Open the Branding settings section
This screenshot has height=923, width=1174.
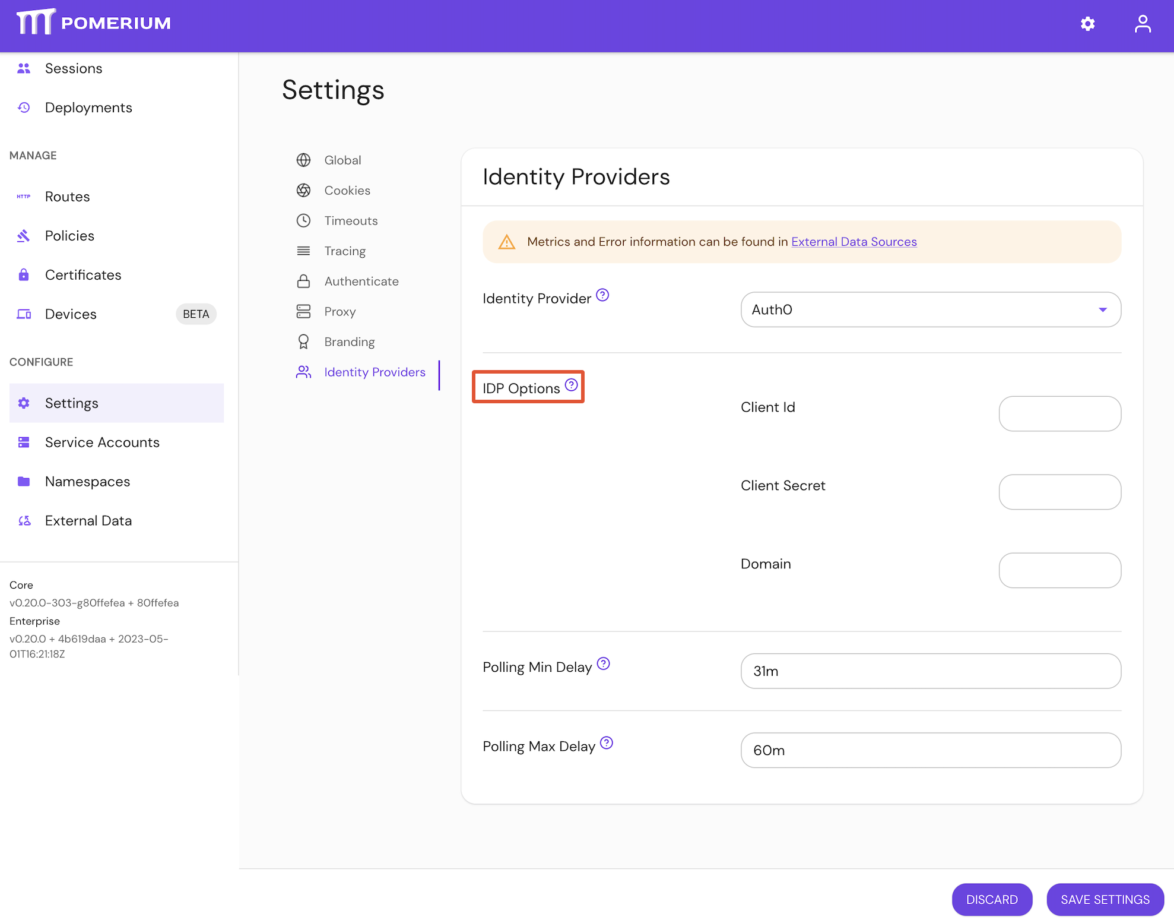349,342
